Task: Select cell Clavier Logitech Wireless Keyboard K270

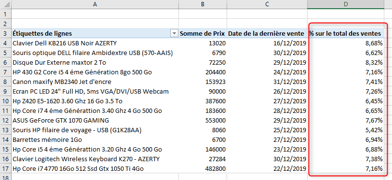Action: coord(95,159)
